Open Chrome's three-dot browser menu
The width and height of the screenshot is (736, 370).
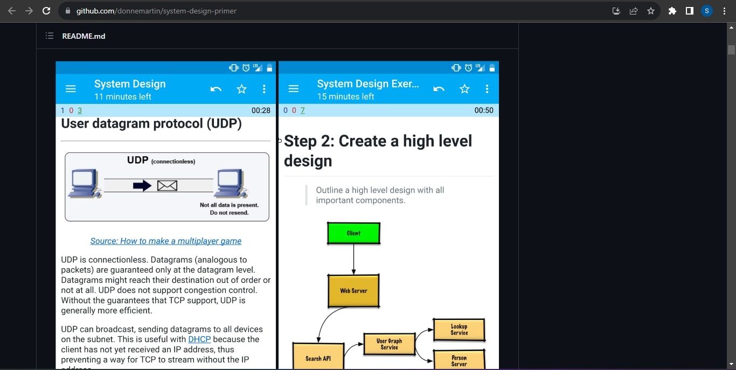click(724, 10)
